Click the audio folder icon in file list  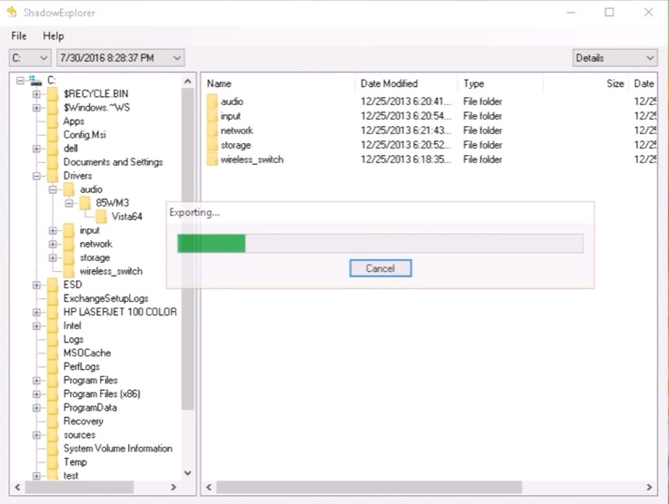click(212, 102)
